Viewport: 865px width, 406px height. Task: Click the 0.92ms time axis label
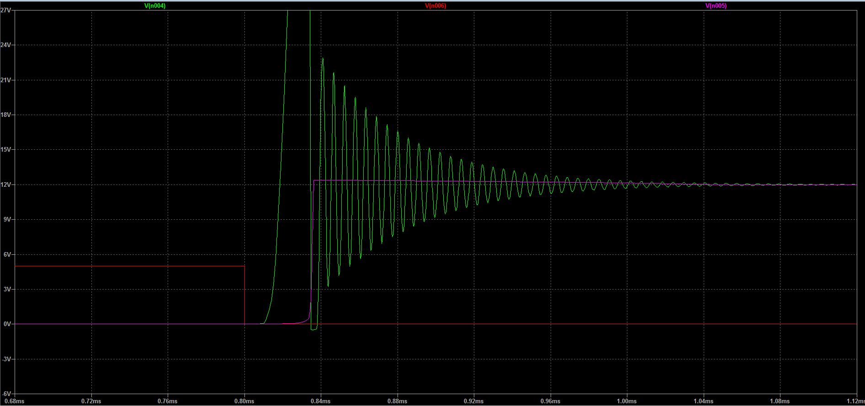click(x=474, y=401)
